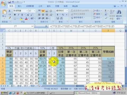Select row 7 header

coord(3,59)
